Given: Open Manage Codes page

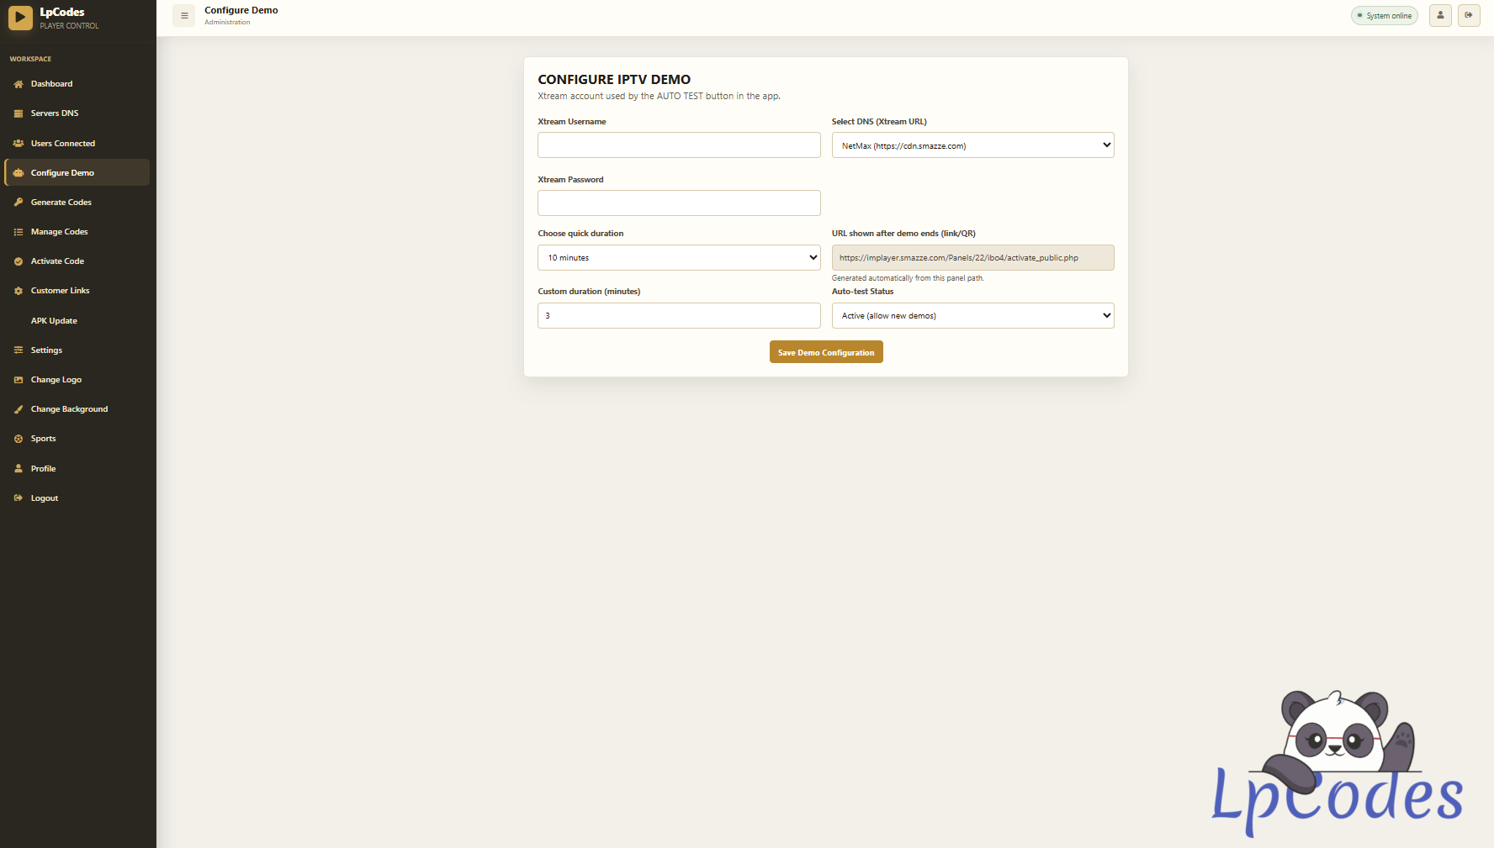Looking at the screenshot, I should (x=77, y=232).
